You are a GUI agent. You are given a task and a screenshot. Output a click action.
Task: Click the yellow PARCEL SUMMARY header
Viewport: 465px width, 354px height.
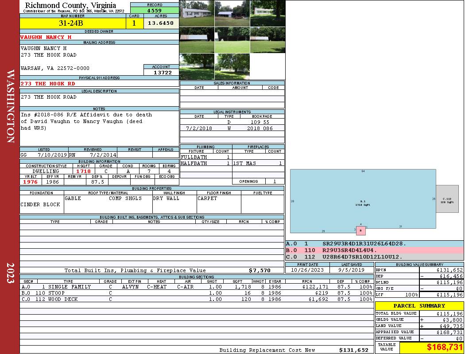pyautogui.click(x=419, y=306)
